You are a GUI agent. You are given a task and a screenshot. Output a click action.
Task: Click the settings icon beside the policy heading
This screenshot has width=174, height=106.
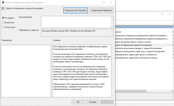tap(3, 8)
